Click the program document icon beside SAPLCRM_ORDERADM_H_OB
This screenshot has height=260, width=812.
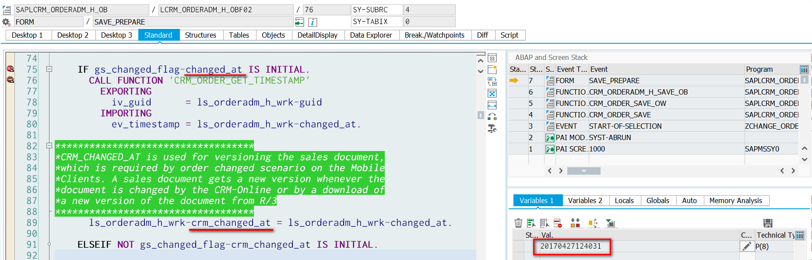[x=7, y=10]
